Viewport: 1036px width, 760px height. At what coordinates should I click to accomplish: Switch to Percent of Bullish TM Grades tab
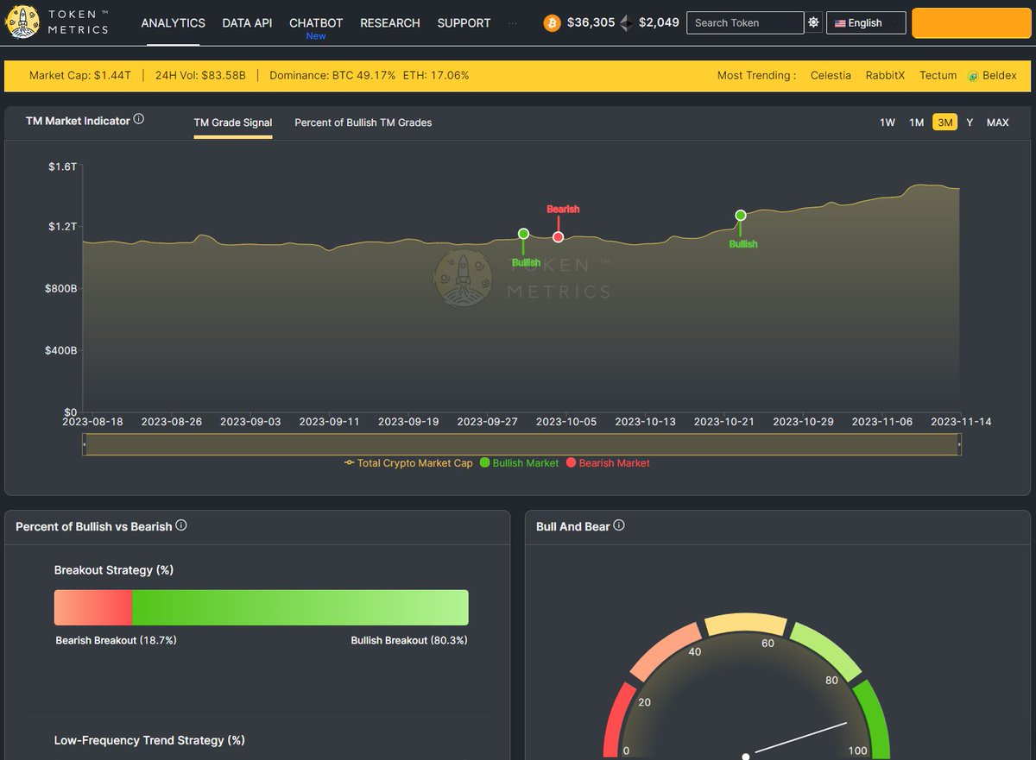coord(363,122)
